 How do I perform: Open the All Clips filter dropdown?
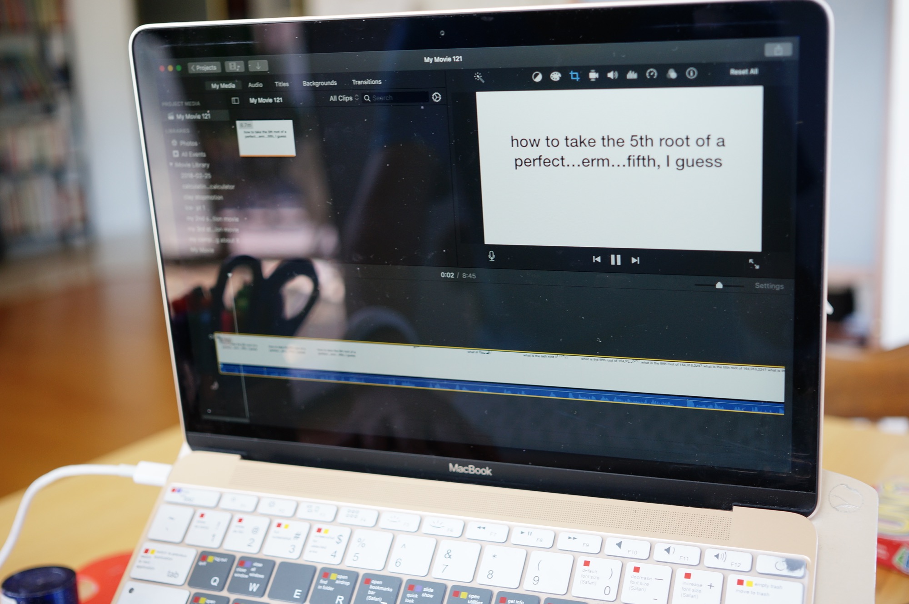(x=344, y=98)
